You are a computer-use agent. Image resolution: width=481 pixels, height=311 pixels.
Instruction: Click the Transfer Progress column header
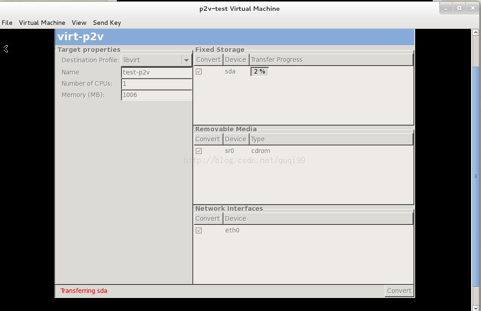pos(331,60)
